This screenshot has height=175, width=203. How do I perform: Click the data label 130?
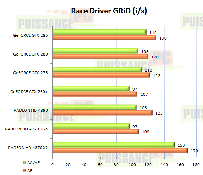click(x=163, y=38)
